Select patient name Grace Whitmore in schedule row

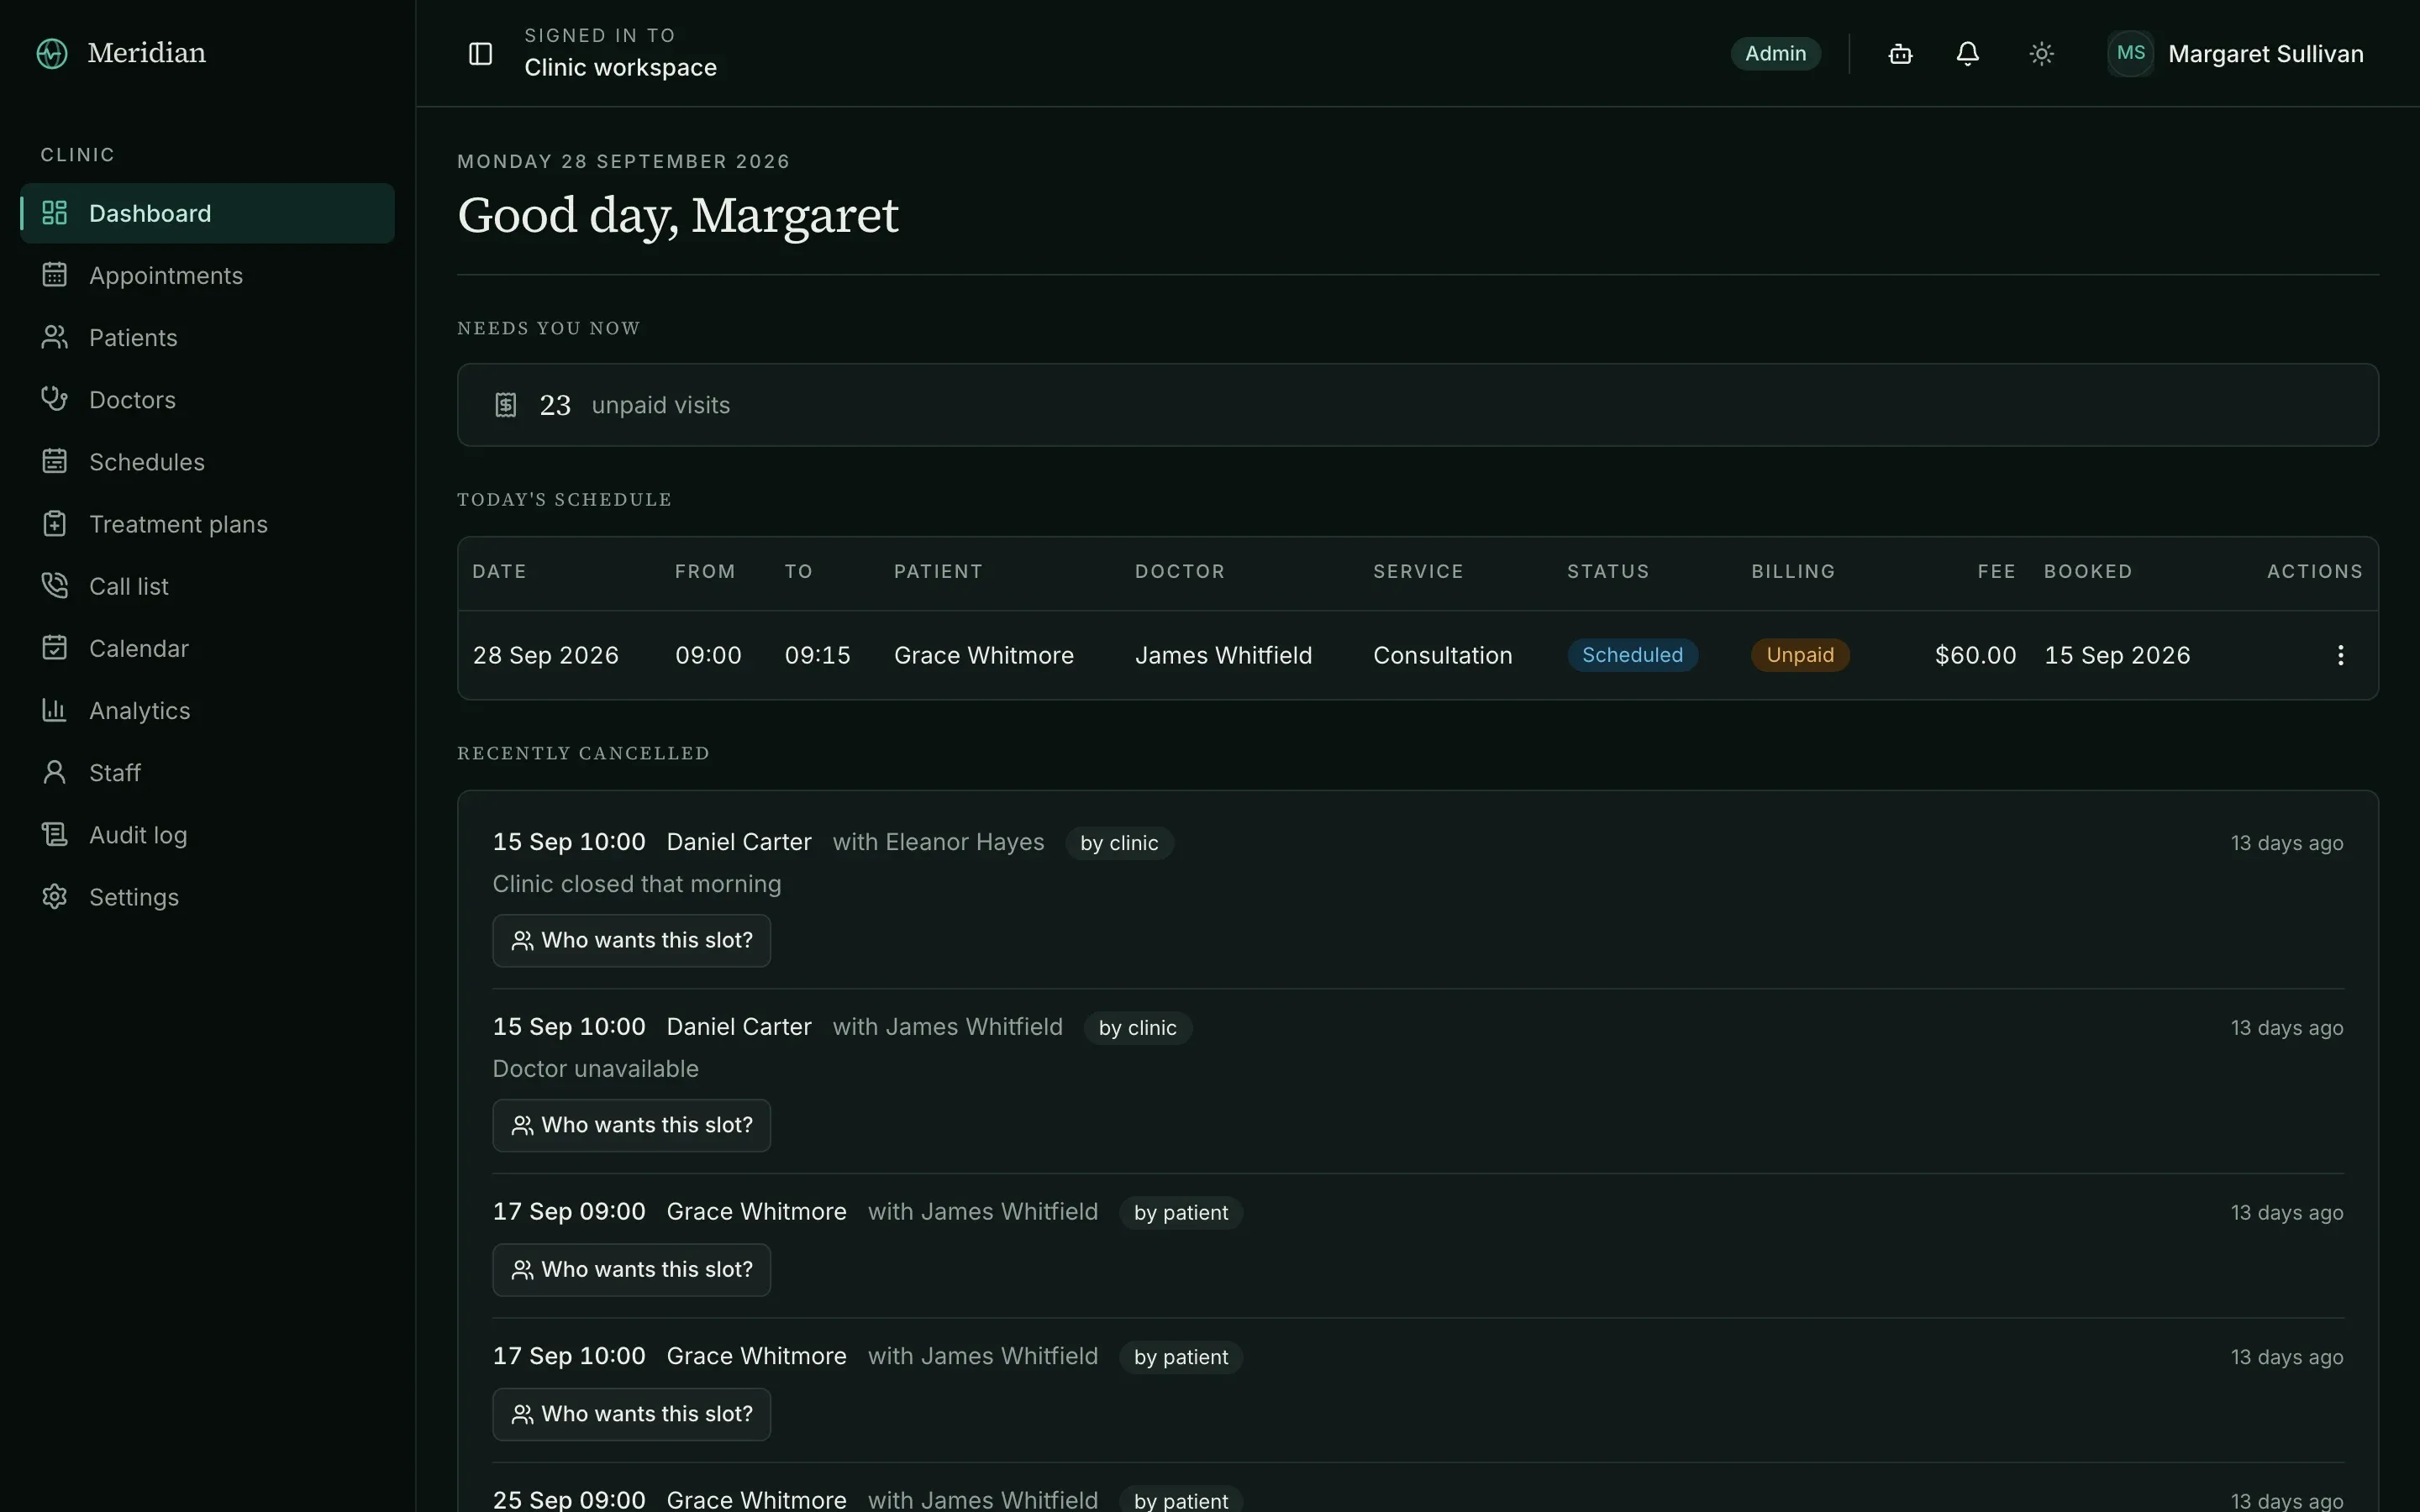[x=983, y=655]
